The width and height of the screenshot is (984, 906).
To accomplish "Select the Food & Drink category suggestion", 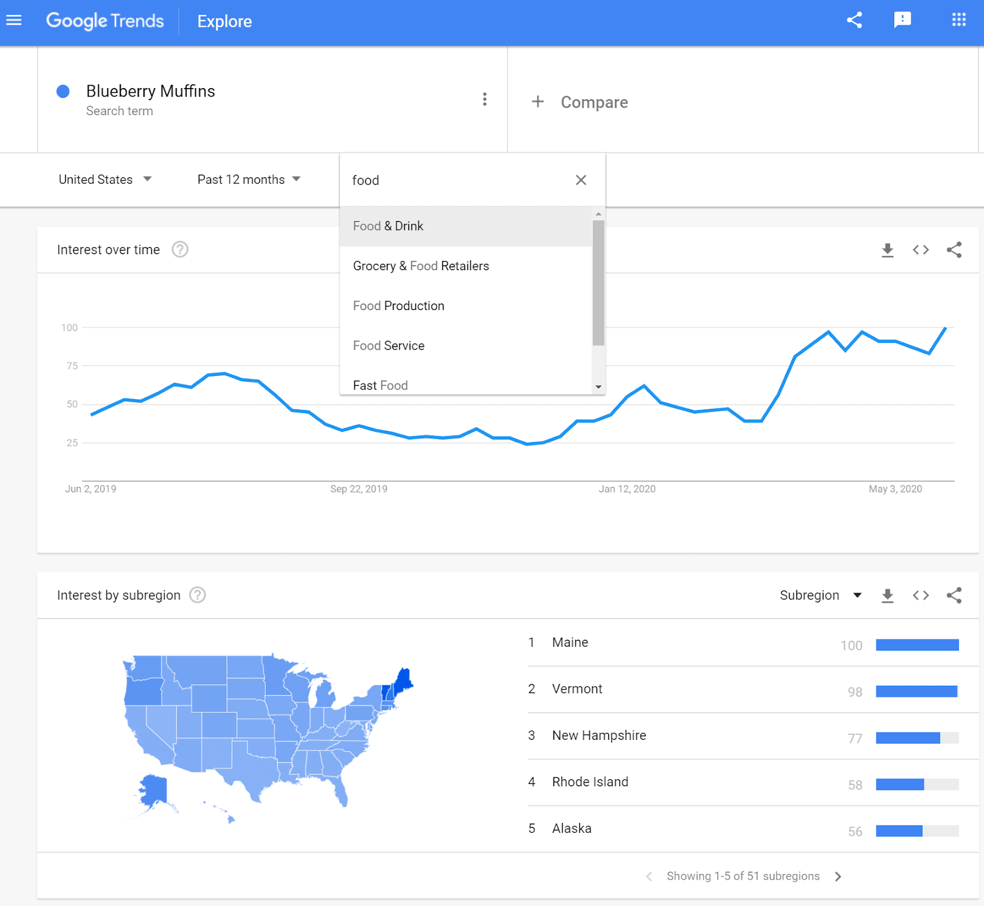I will point(388,226).
